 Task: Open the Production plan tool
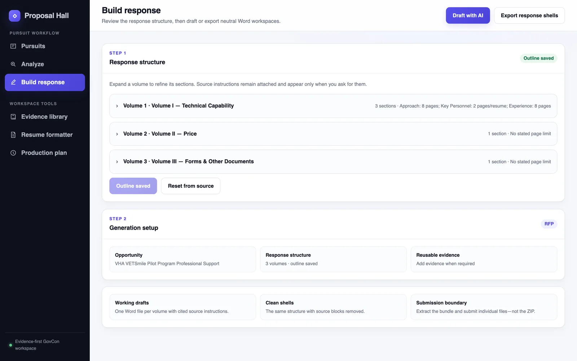pyautogui.click(x=45, y=153)
